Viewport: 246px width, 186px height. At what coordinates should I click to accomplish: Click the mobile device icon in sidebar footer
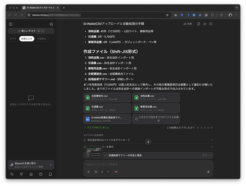50,174
